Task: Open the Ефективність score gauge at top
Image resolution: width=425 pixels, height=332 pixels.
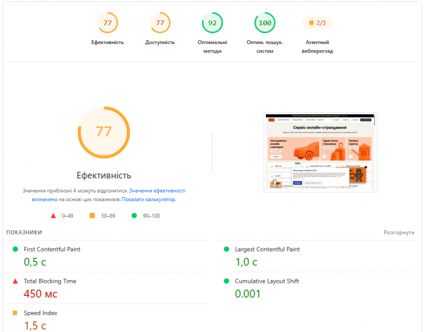Action: 107,23
